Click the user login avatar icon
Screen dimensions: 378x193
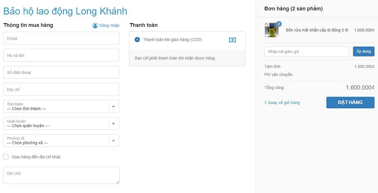(95, 25)
